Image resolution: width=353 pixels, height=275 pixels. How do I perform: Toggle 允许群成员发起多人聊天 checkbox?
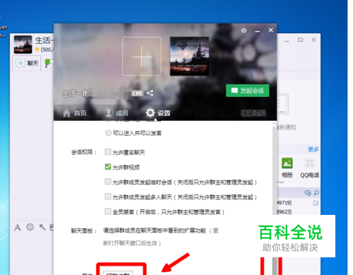click(108, 197)
